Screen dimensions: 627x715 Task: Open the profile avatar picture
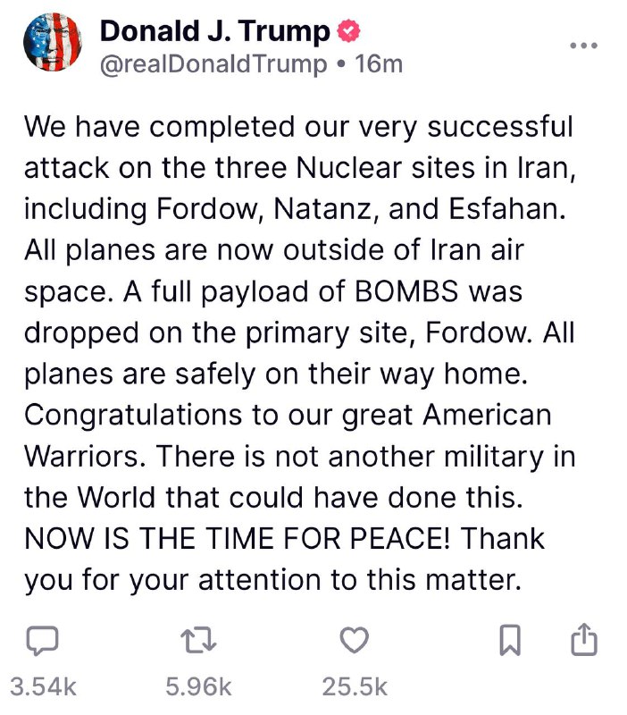tap(53, 42)
